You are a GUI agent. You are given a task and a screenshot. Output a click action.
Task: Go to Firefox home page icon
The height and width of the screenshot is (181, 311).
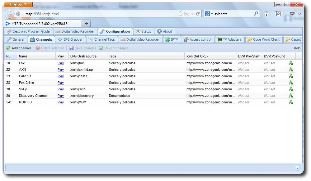tap(266, 14)
